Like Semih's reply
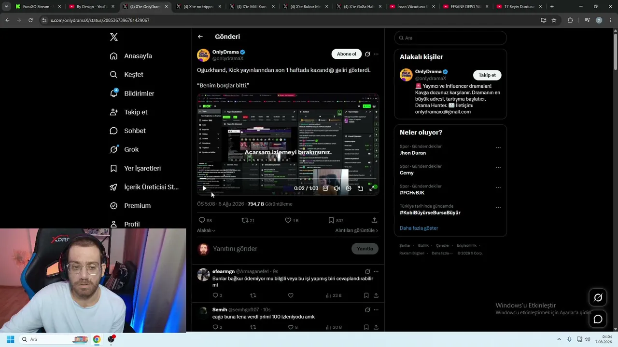 293,327
